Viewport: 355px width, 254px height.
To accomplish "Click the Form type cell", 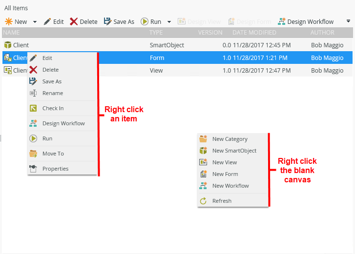I will tap(157, 58).
